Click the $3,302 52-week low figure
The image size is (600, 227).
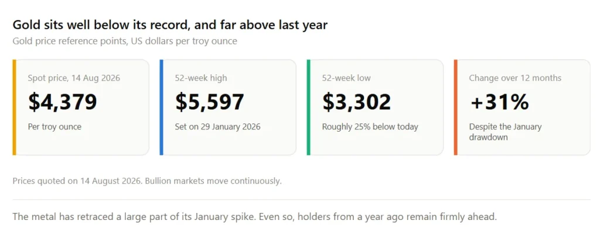coord(357,102)
